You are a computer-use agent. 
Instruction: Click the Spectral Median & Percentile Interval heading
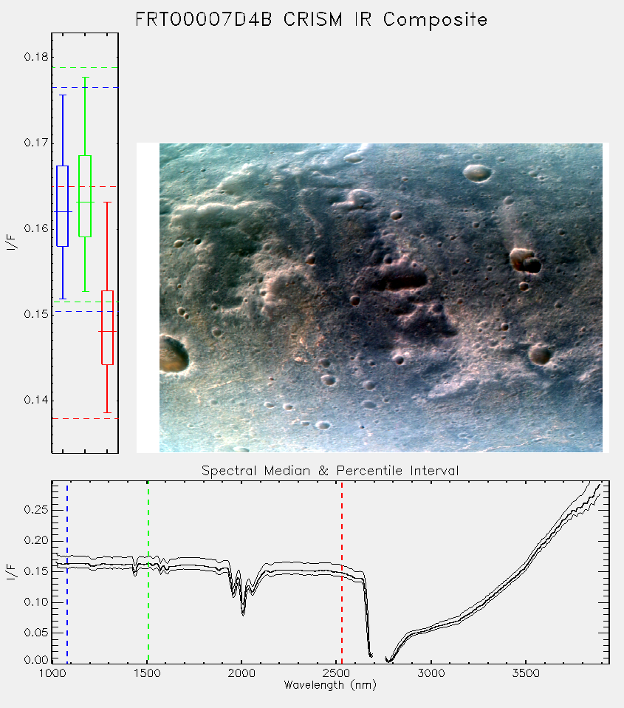point(330,471)
